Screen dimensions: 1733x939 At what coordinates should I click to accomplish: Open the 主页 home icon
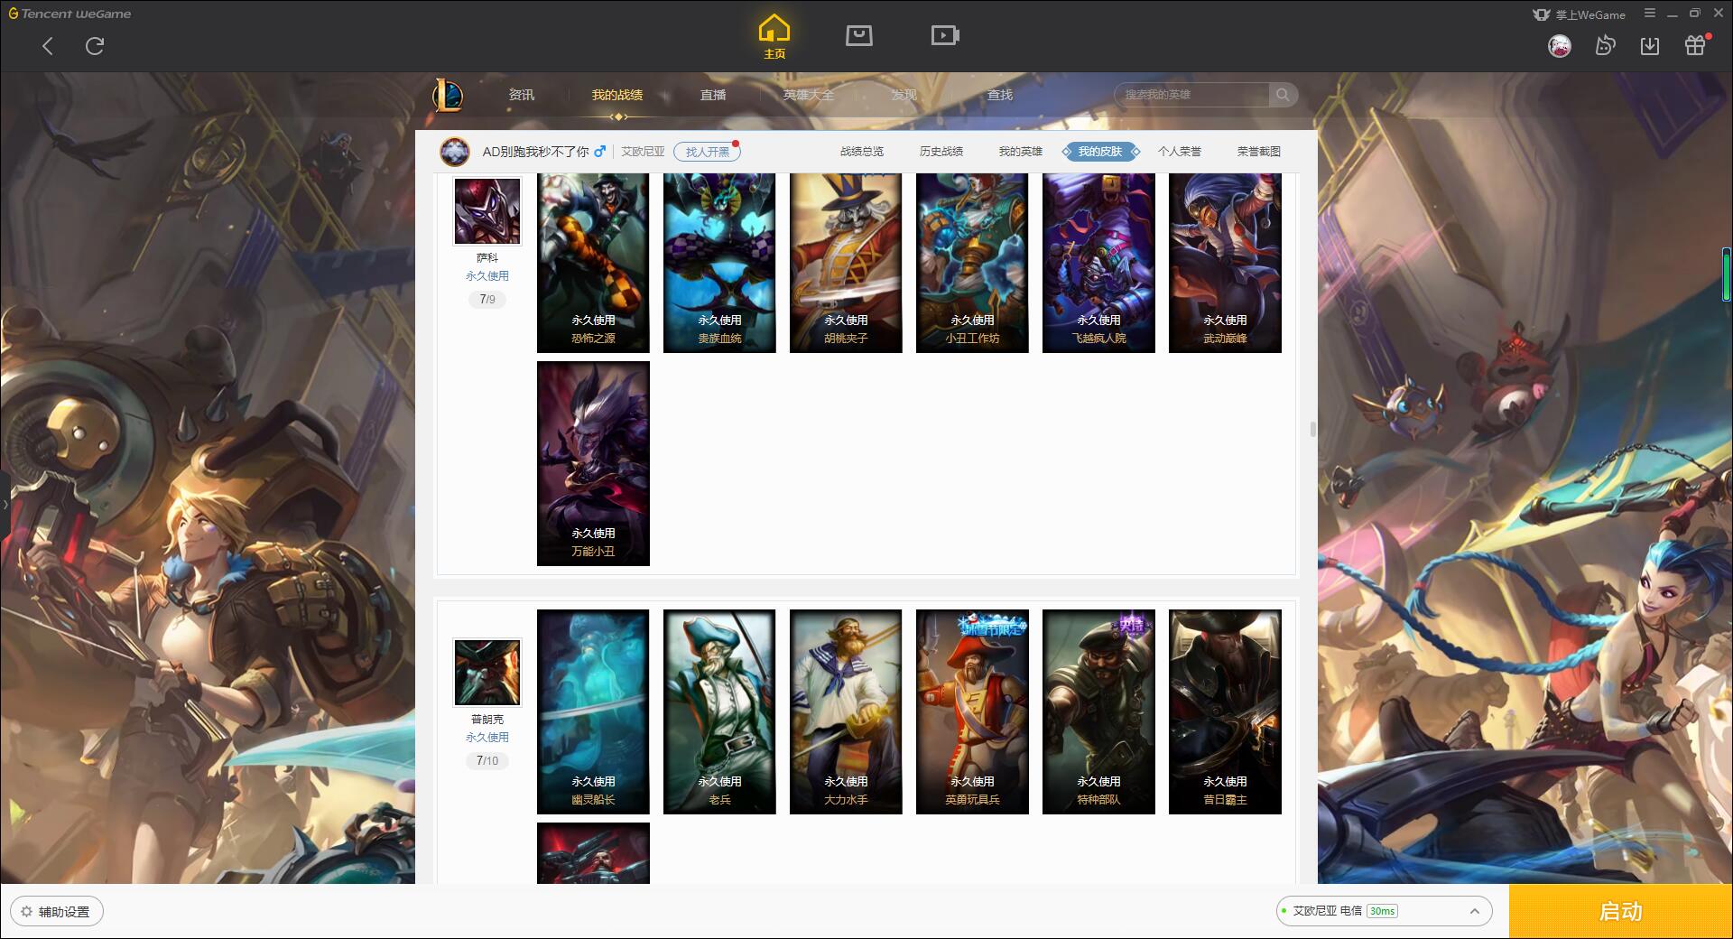(x=774, y=37)
